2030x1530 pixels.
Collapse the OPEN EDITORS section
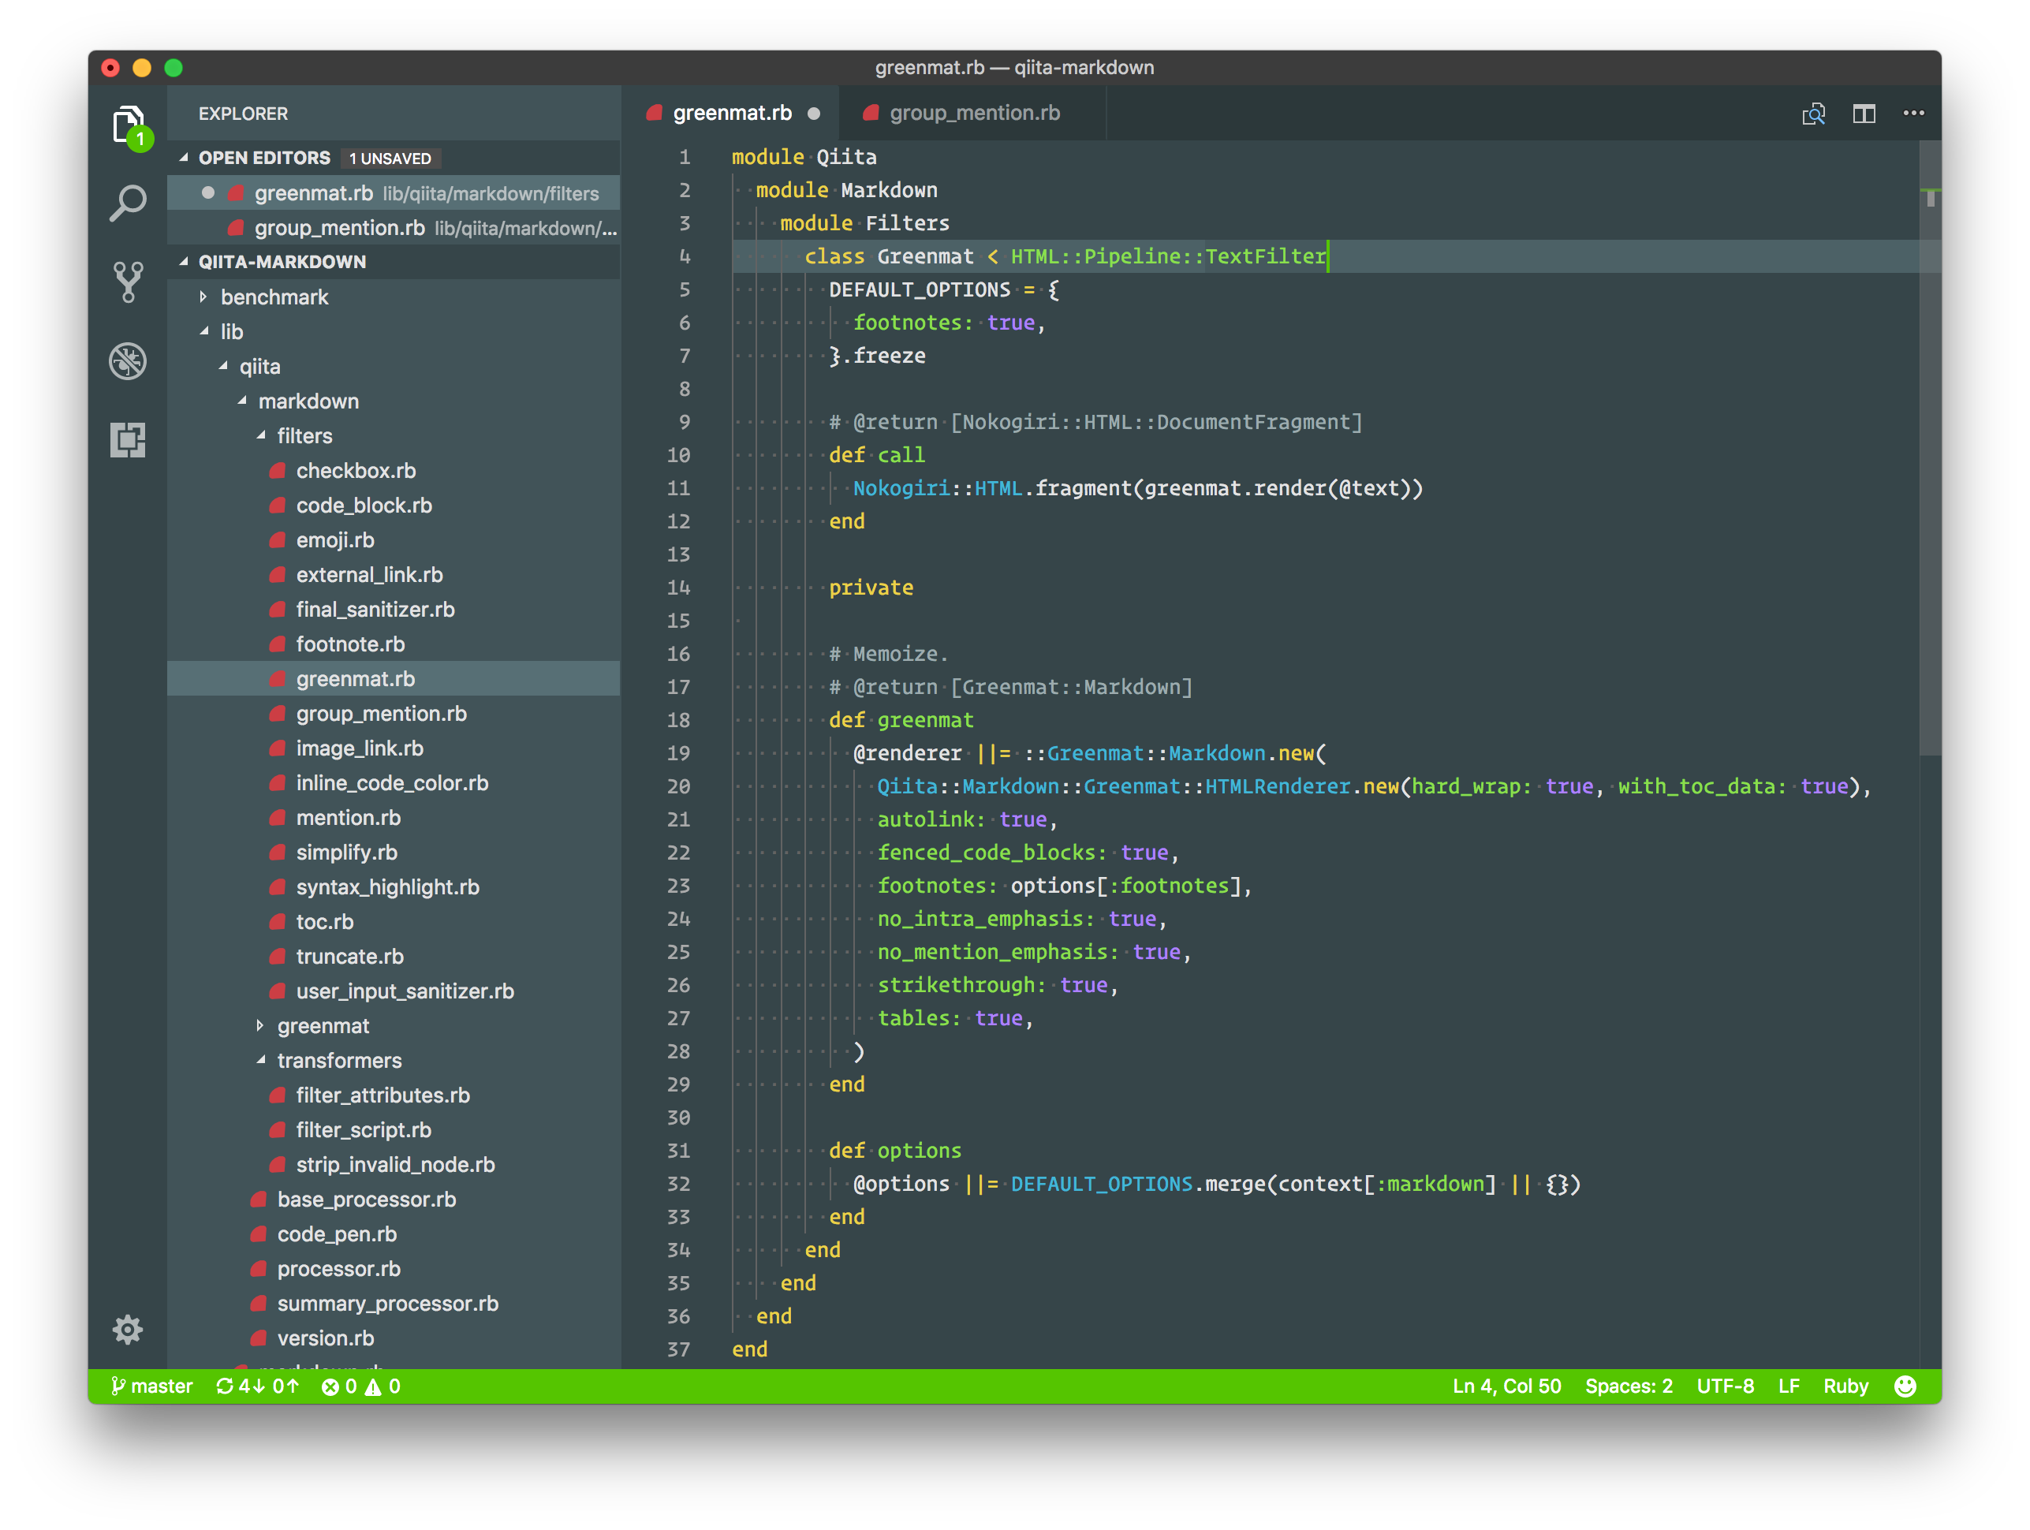click(263, 158)
